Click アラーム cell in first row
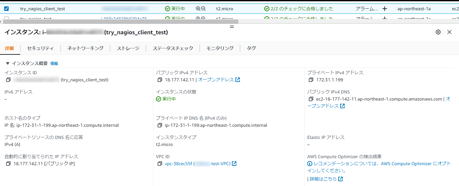Image resolution: width=459 pixels, height=186 pixels. [x=367, y=9]
